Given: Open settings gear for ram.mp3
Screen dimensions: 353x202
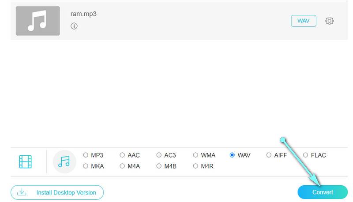Looking at the screenshot, I should (329, 21).
